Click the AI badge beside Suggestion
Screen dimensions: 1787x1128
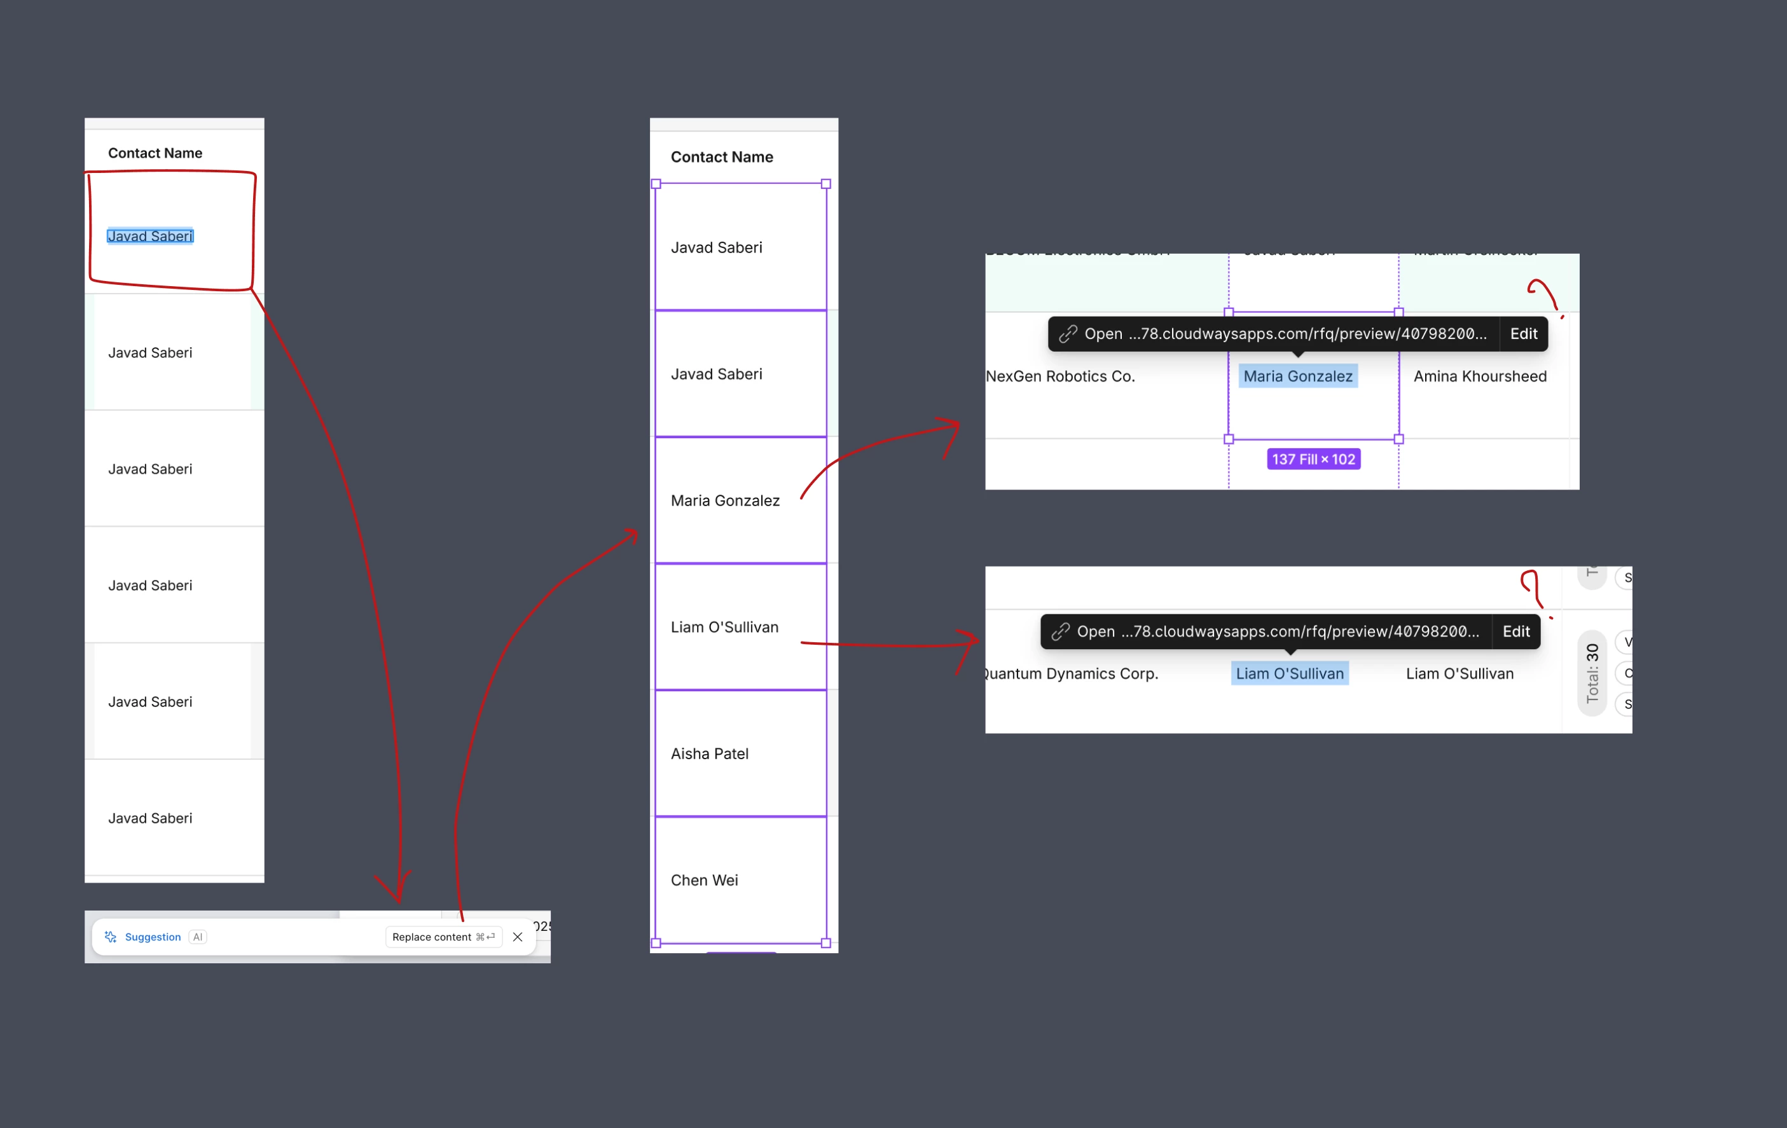(197, 937)
